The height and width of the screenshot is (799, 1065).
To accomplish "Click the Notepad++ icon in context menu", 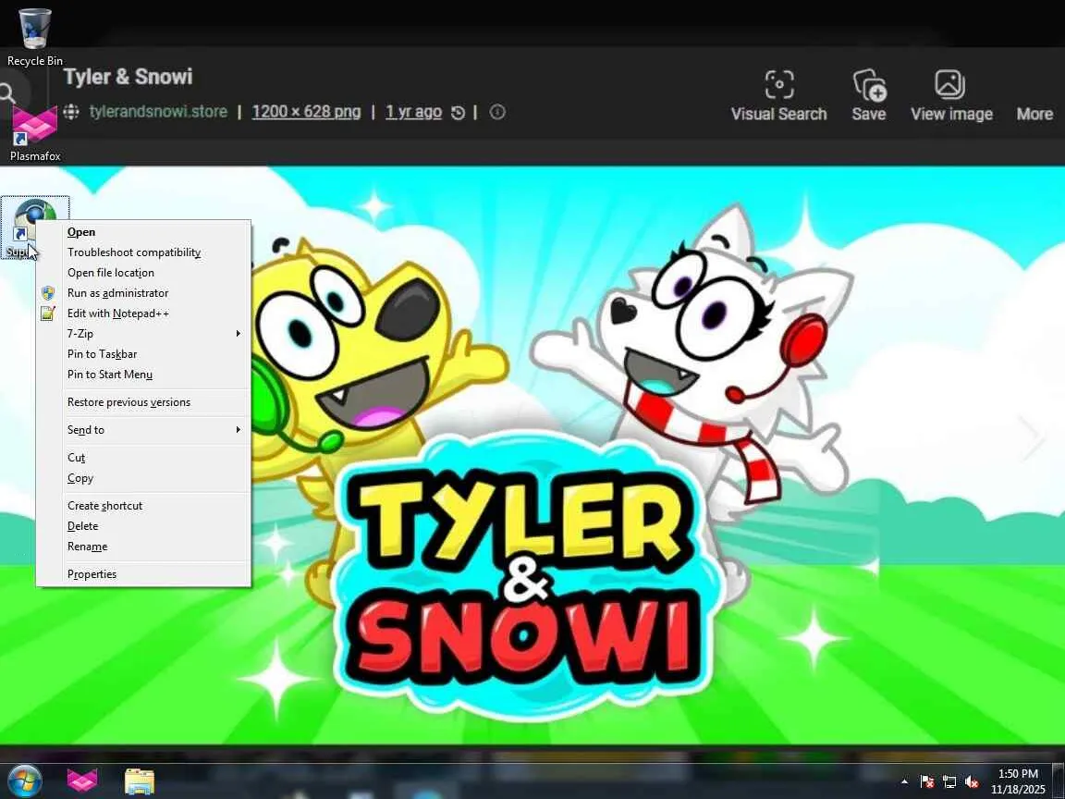I will [47, 313].
